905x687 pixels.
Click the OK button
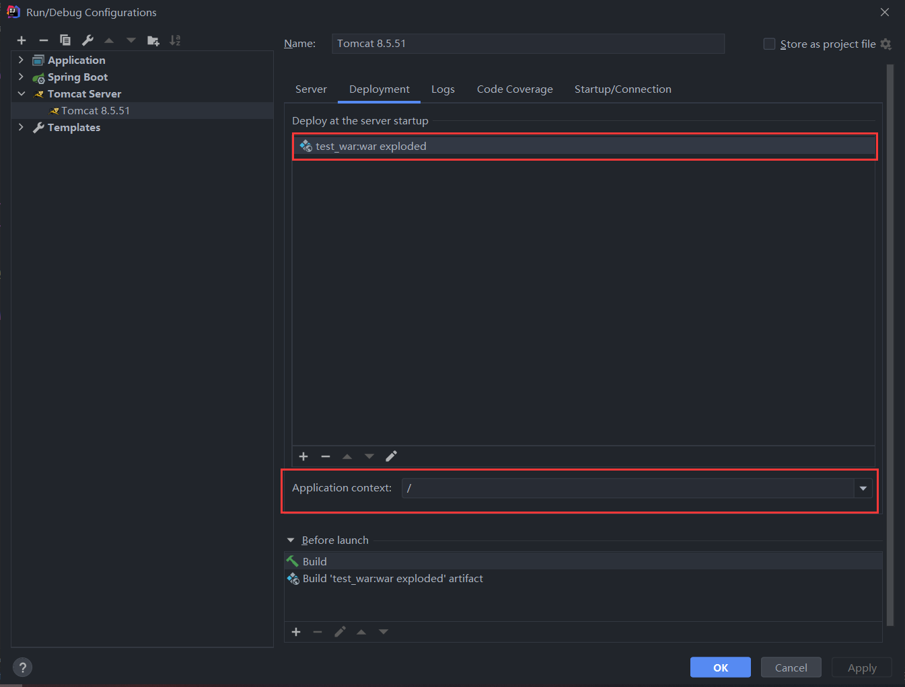click(721, 668)
